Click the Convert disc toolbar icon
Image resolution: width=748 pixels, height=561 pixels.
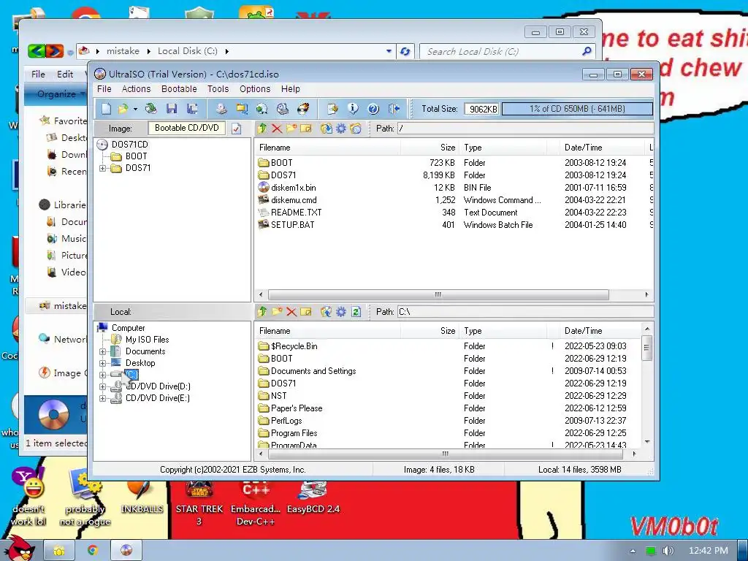[x=262, y=110]
